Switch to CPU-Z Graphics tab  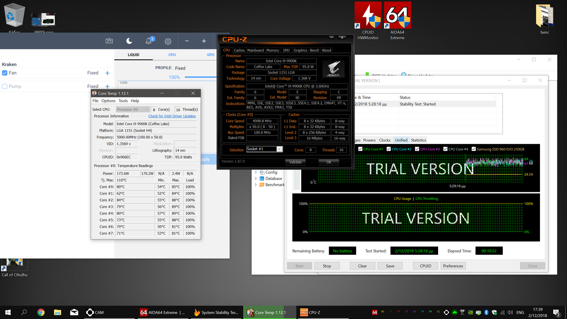(300, 50)
